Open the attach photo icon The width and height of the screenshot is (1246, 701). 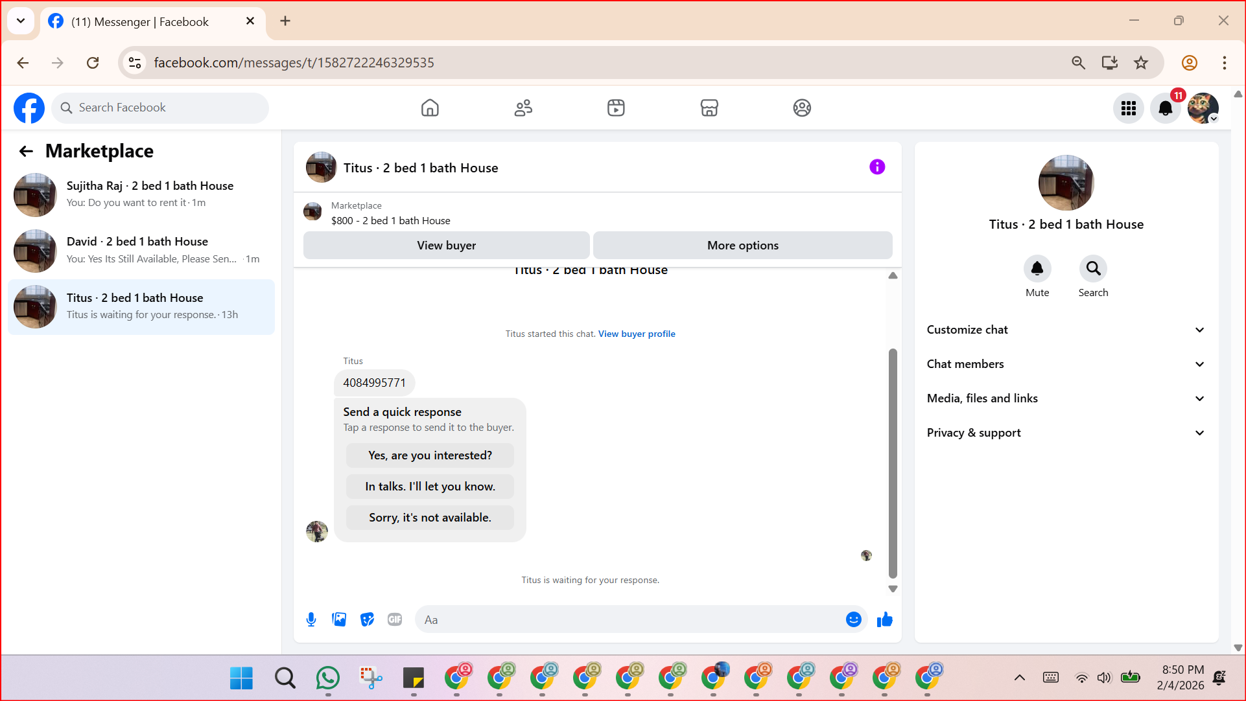[x=339, y=619]
